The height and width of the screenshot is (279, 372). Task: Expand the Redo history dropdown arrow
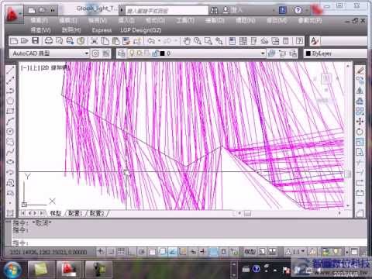pyautogui.click(x=175, y=41)
